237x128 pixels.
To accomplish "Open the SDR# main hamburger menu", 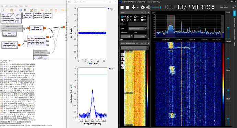I will (122, 7).
